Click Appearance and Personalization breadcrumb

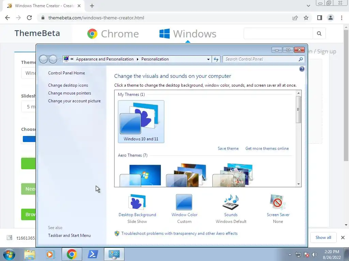(105, 59)
